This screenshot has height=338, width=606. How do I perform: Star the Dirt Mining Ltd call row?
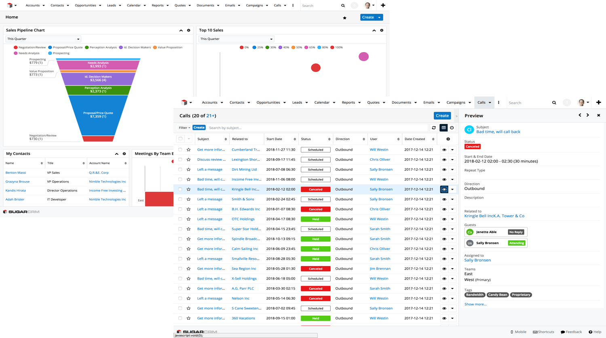point(188,170)
